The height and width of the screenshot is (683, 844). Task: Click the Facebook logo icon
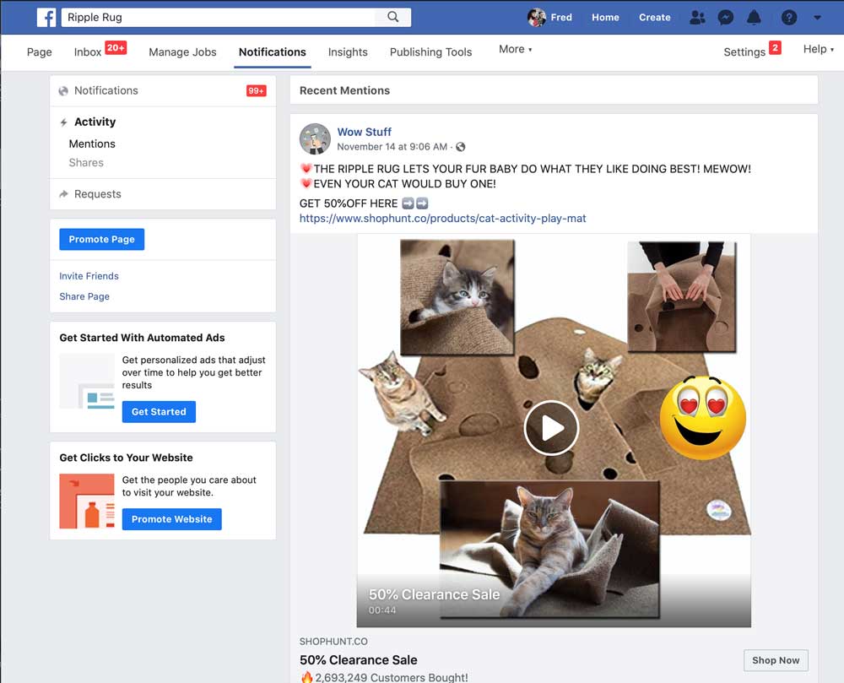(x=46, y=17)
